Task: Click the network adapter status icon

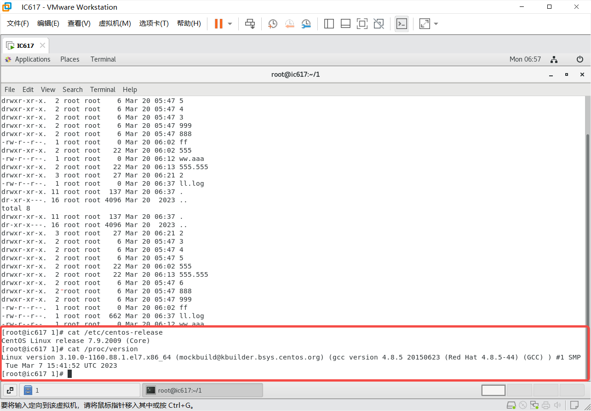Action: pos(534,405)
